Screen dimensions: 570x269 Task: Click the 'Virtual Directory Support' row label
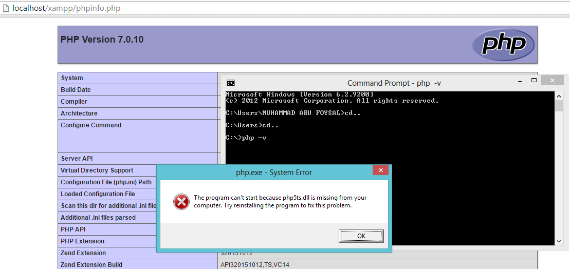97,170
